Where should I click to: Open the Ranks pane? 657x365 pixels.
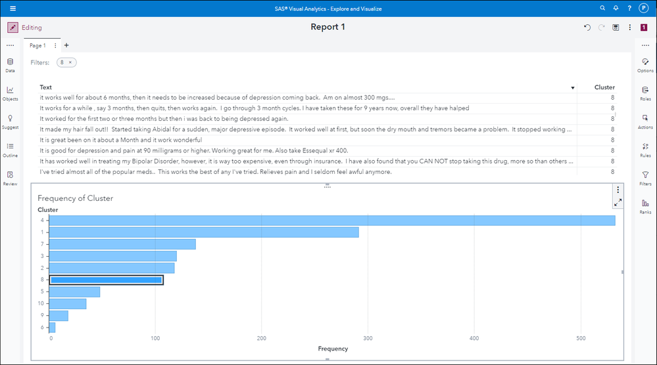click(645, 207)
